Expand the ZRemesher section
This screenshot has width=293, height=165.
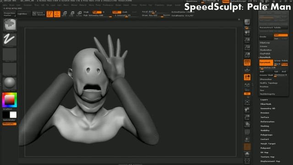(266, 79)
